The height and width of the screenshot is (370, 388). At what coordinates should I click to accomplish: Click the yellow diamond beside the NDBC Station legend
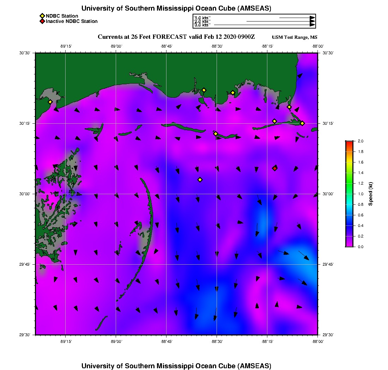click(x=42, y=16)
